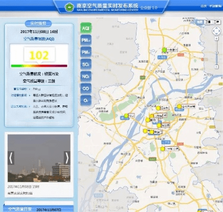Viewport: 223px width, 212px height.
Task: Open the 首页 link in the header
Action: (204, 6)
